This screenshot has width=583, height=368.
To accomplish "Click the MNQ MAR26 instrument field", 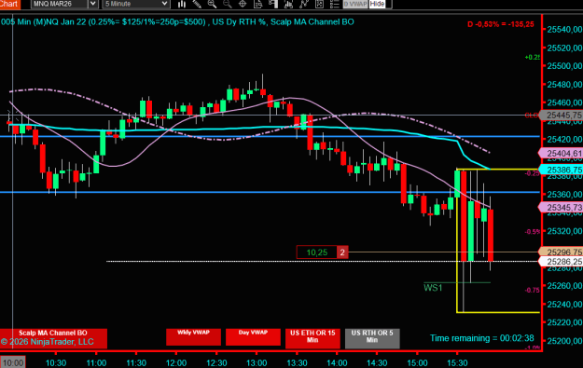I will point(60,4).
